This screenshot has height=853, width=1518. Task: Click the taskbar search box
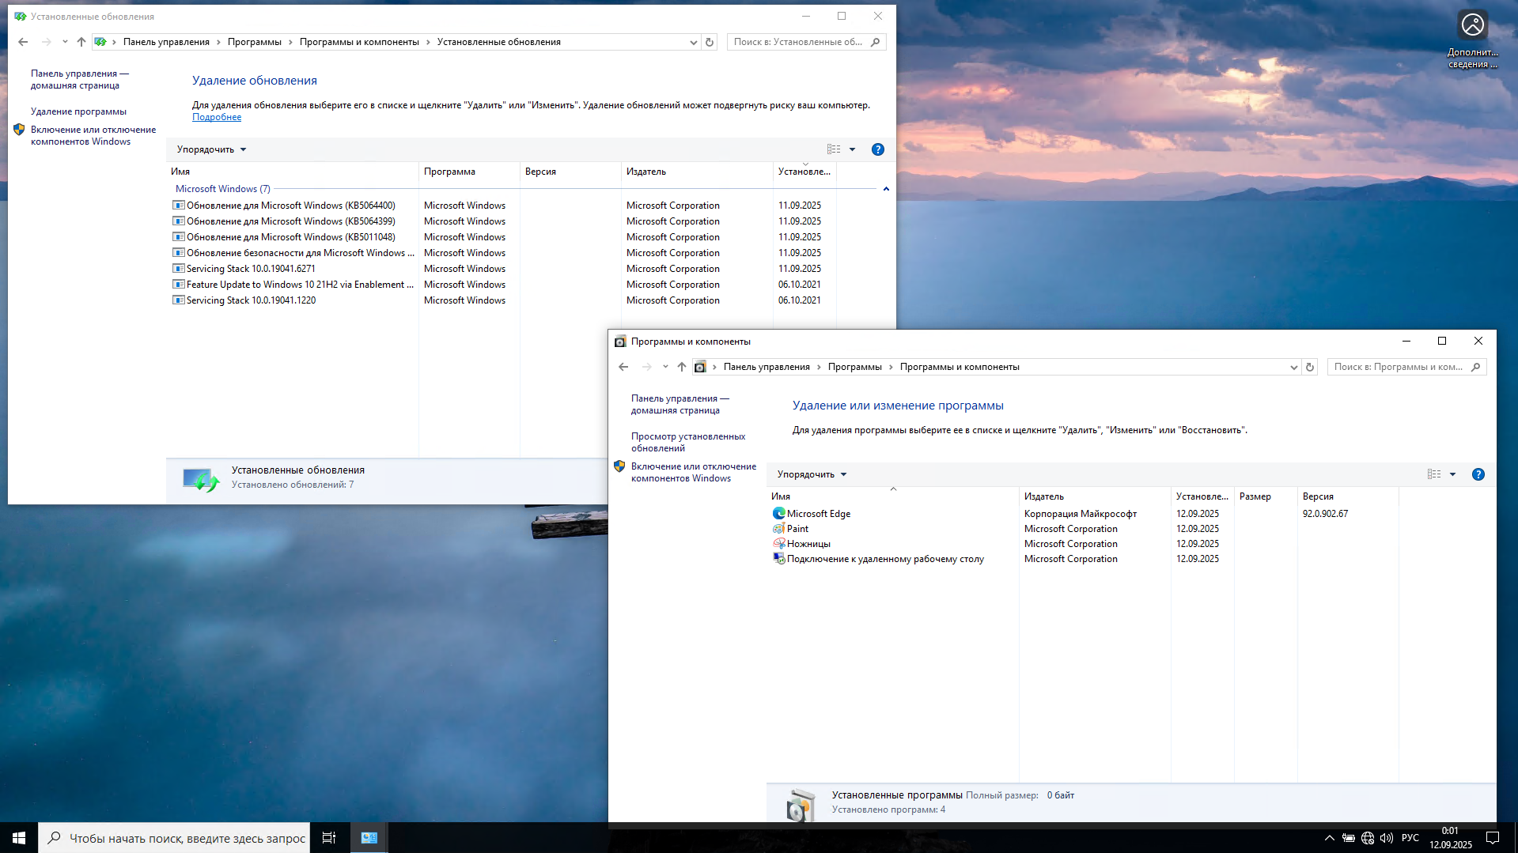[x=174, y=838]
